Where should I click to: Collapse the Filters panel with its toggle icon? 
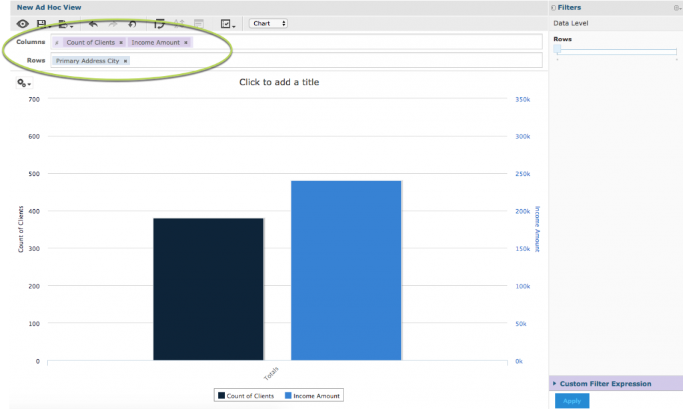(552, 7)
